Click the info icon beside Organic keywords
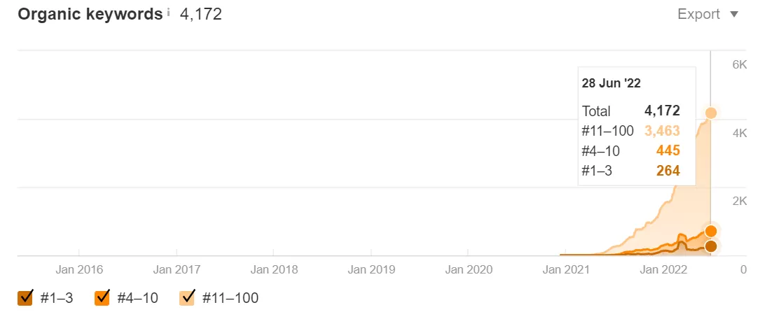This screenshot has width=765, height=319. pos(168,13)
